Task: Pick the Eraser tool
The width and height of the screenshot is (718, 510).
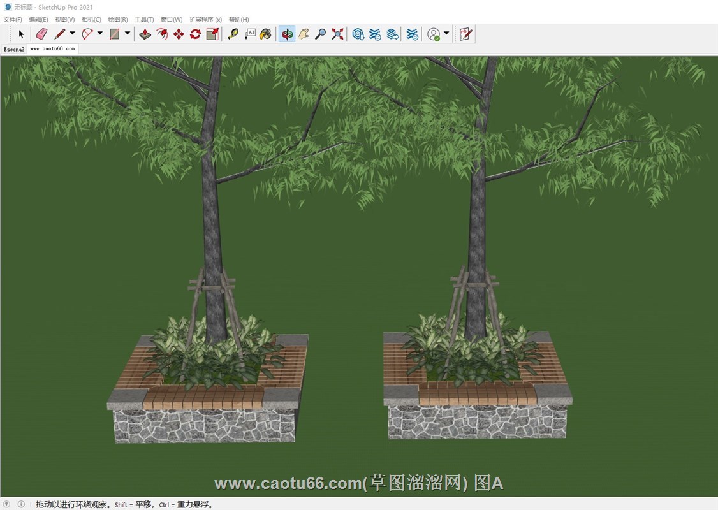Action: pos(41,34)
